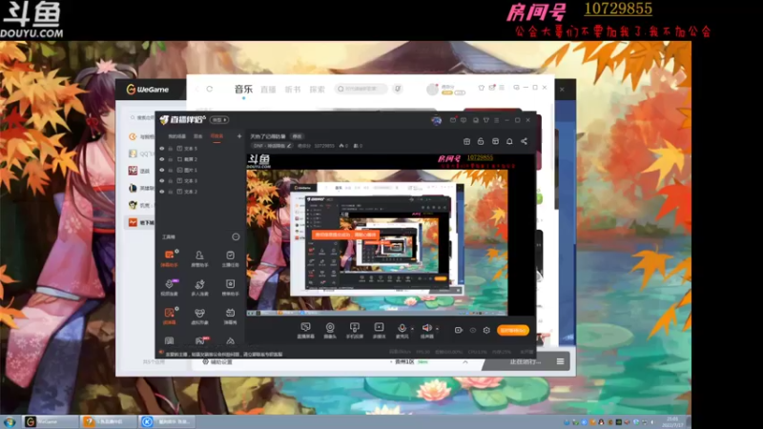Image resolution: width=763 pixels, height=429 pixels.
Task: Hide the 文本 3 layer with its eye icon
Action: (x=162, y=180)
